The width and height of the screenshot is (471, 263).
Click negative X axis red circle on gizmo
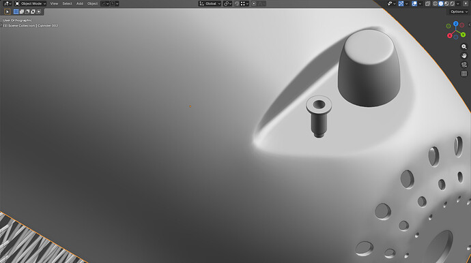click(462, 25)
